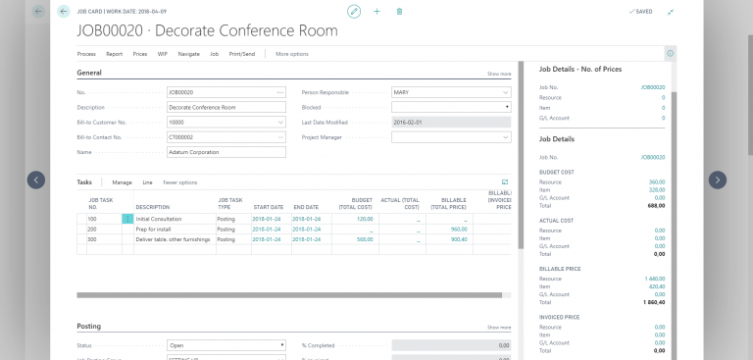Click end date for task 300
Screen dimensions: 753x360
pos(306,239)
